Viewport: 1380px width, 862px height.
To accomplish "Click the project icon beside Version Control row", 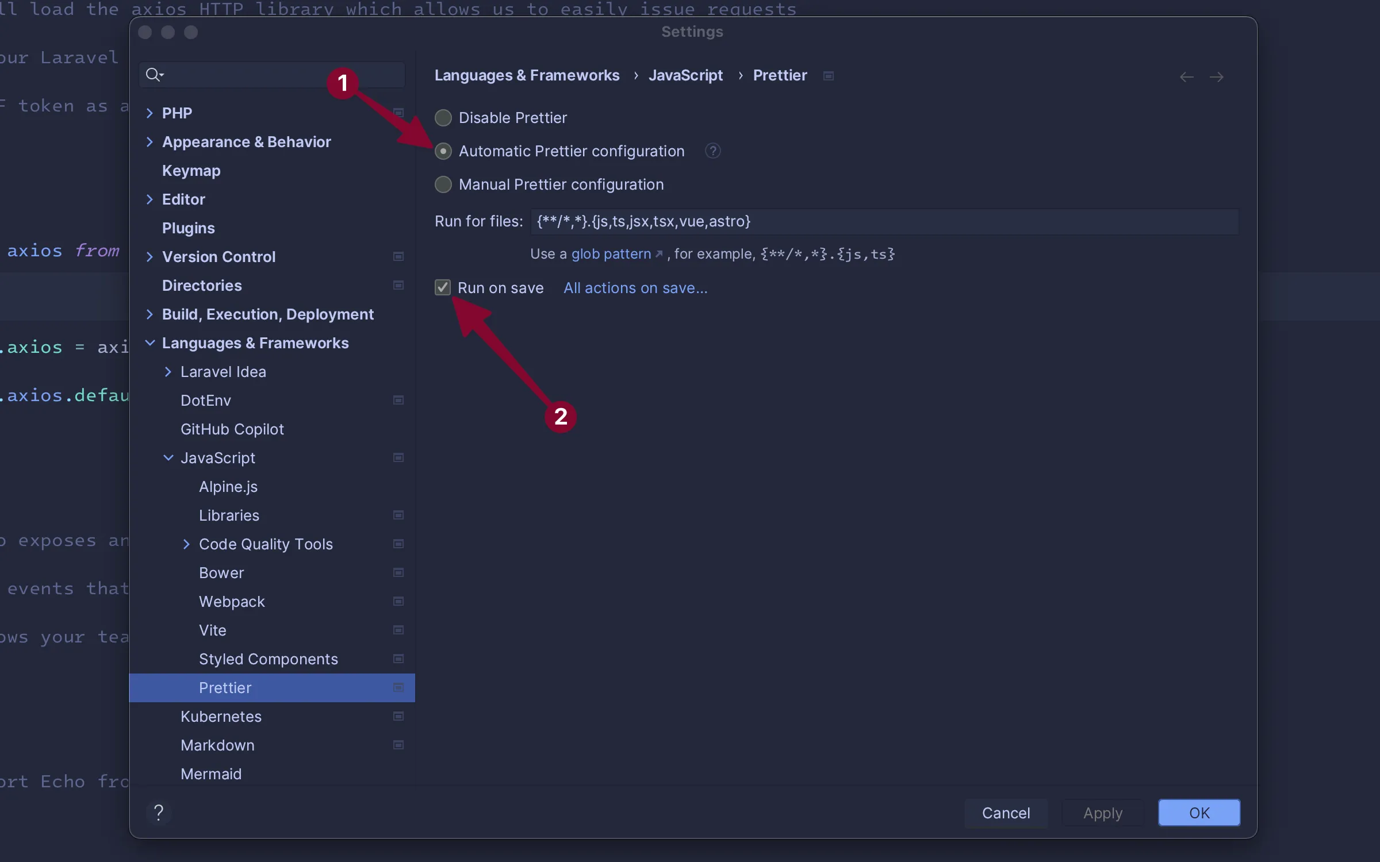I will (398, 256).
